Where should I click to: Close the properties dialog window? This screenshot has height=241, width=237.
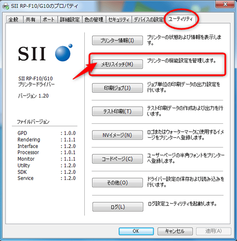tap(225, 4)
